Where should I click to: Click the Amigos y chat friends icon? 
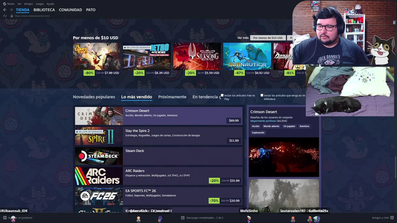392,218
